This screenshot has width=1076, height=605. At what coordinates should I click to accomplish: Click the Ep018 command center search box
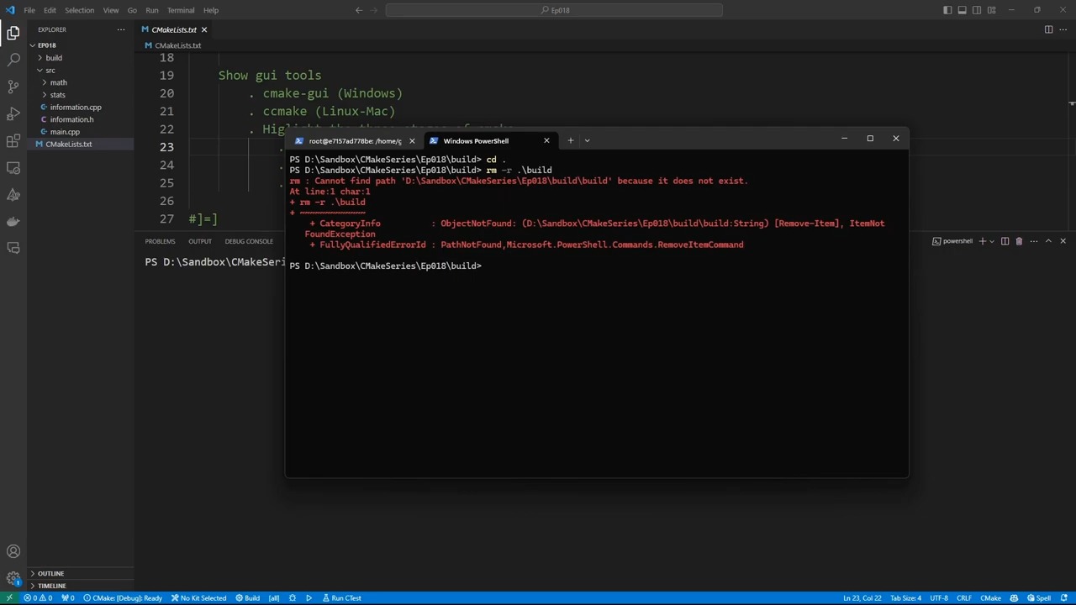[555, 10]
